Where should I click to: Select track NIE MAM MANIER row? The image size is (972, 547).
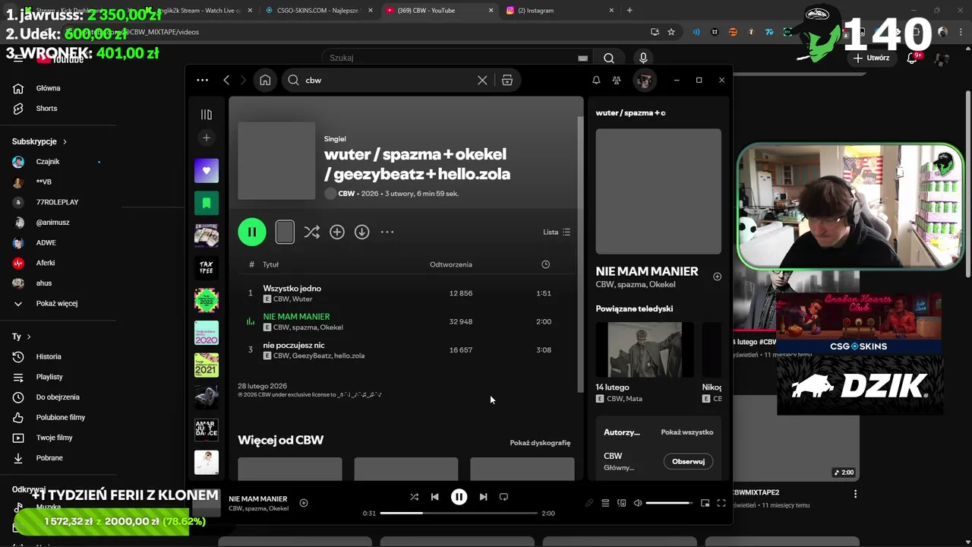pyautogui.click(x=406, y=321)
